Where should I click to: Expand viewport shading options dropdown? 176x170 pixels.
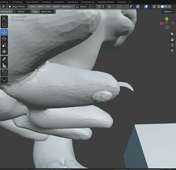(x=173, y=7)
